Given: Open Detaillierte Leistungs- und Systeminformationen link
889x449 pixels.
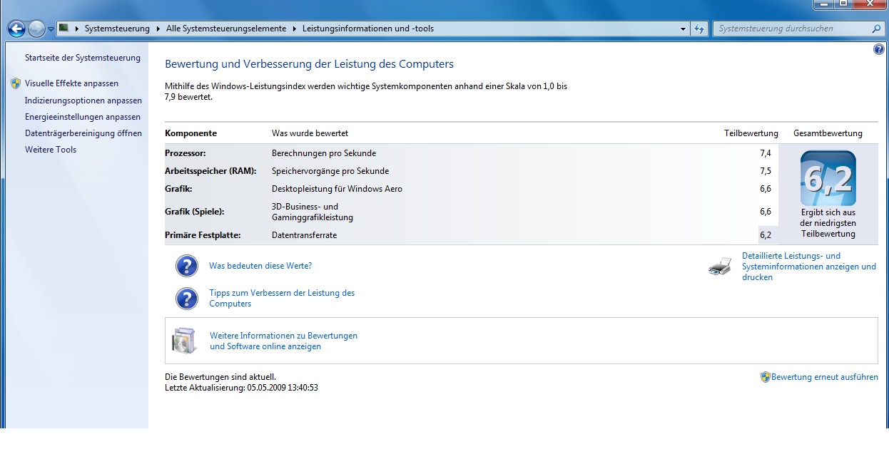Looking at the screenshot, I should pos(809,267).
